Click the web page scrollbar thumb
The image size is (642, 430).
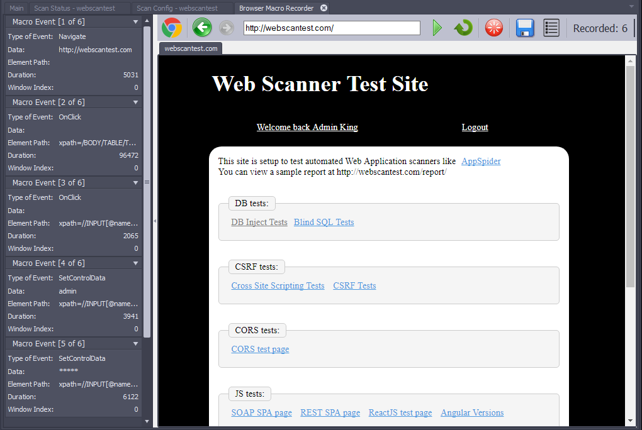click(630, 176)
